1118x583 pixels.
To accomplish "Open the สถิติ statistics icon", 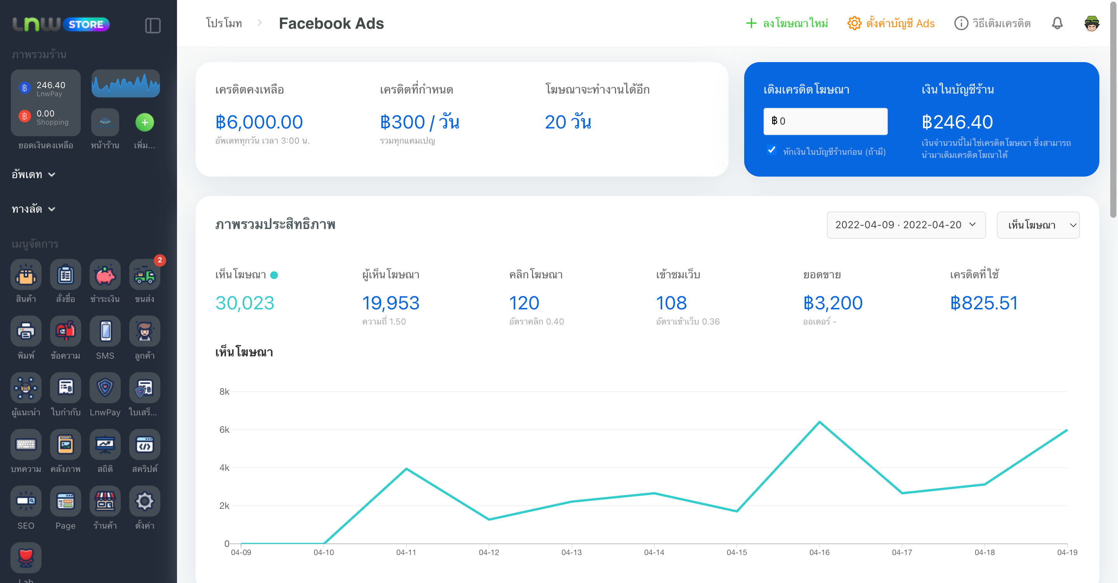I will click(x=105, y=444).
